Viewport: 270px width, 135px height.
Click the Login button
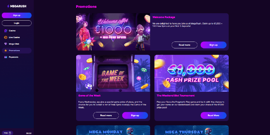(17, 23)
